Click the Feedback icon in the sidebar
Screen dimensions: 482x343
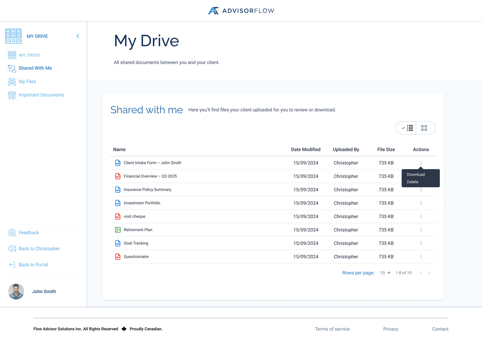[x=12, y=232]
